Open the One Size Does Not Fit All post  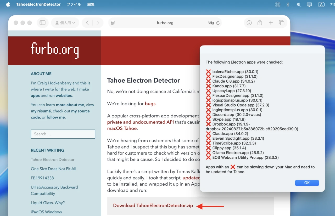[x=53, y=169]
